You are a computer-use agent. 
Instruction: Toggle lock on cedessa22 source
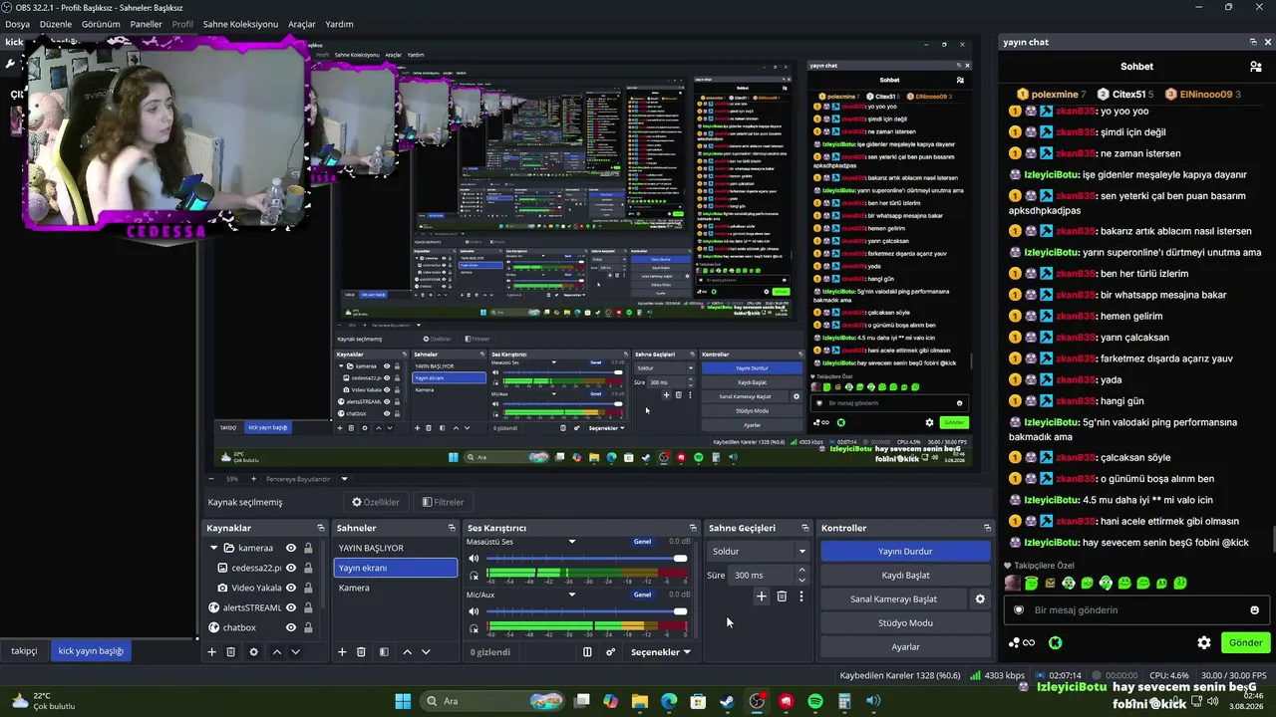click(308, 568)
